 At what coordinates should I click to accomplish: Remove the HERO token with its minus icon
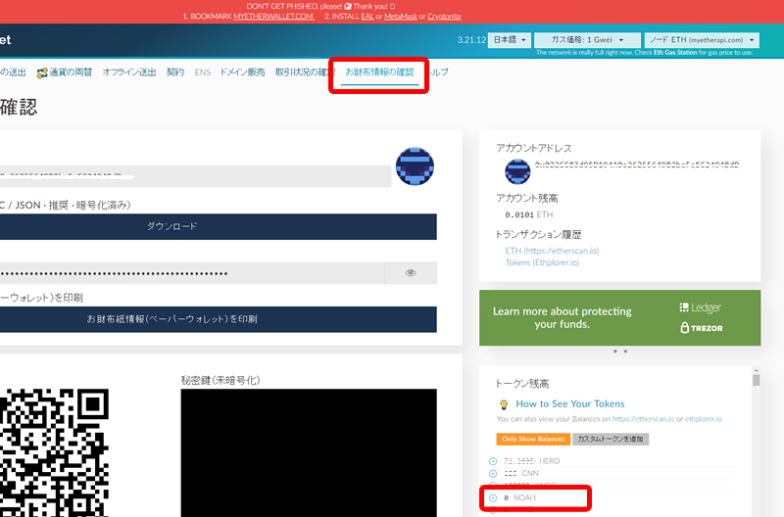point(493,461)
